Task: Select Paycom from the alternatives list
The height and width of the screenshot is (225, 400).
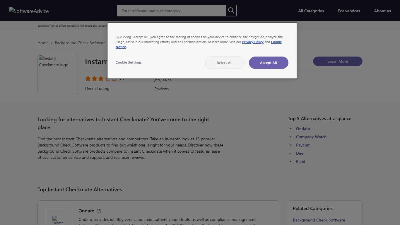Action: pos(303,145)
